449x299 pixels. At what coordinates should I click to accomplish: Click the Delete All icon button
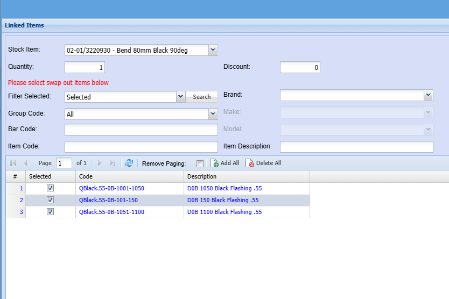[x=249, y=163]
